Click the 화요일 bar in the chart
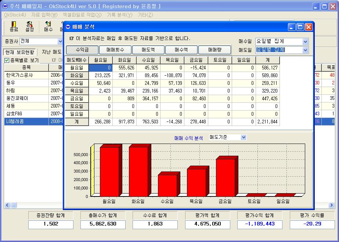 (x=140, y=170)
